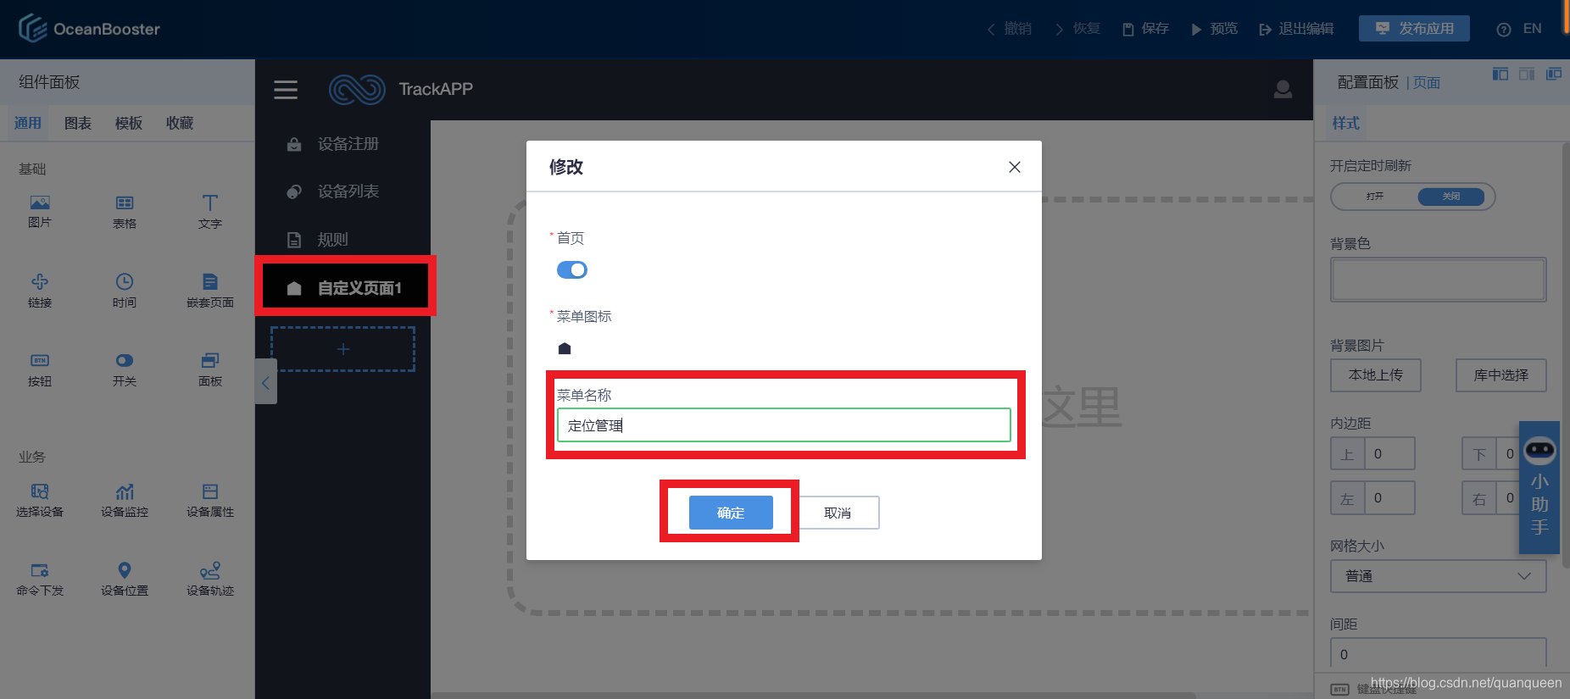Viewport: 1570px width, 699px height.
Task: Click the 小助手 assistant robot
Action: point(1539,487)
